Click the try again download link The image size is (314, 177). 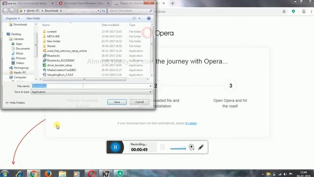[191, 123]
